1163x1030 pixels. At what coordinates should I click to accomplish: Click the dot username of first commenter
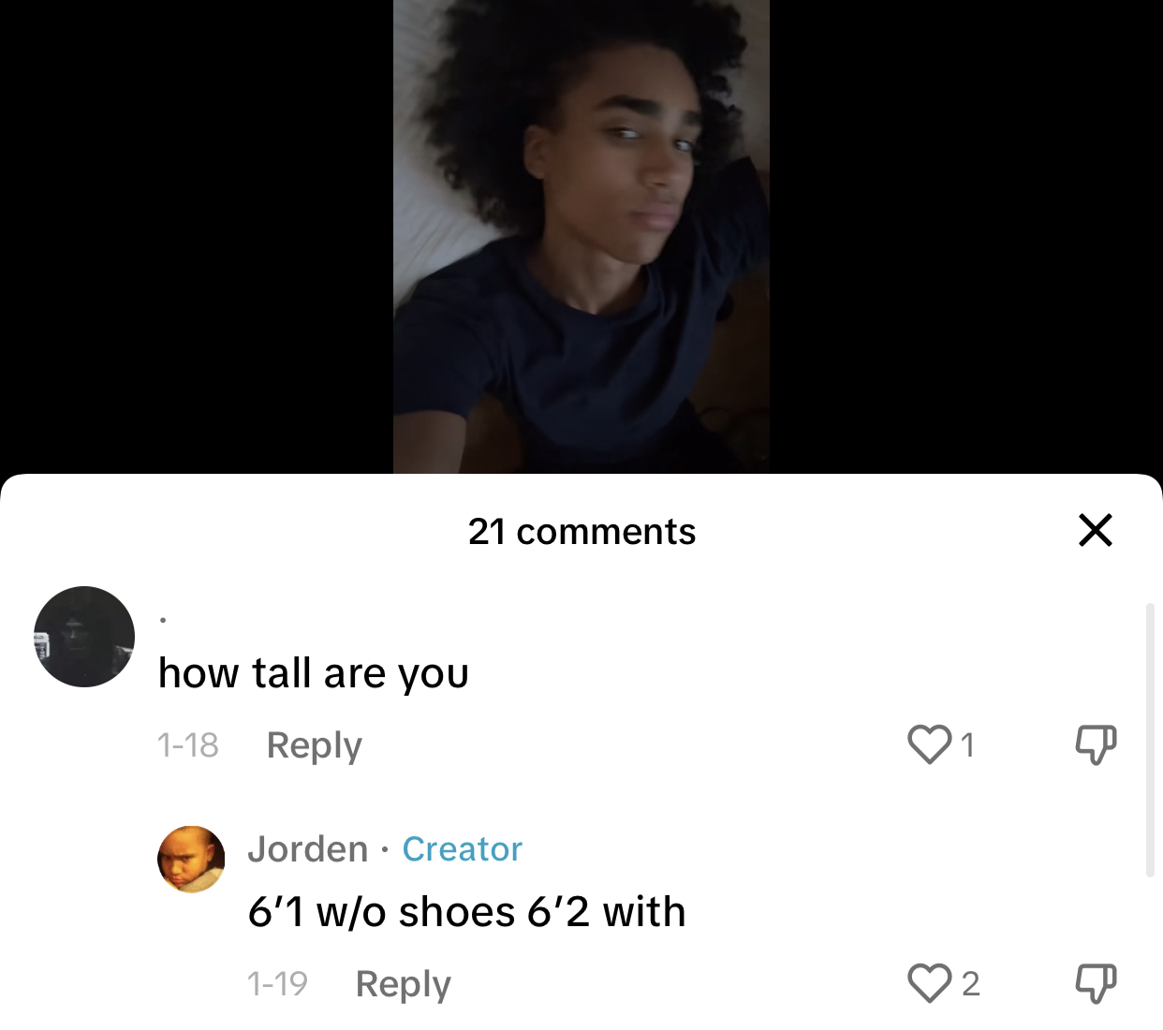pos(163,620)
